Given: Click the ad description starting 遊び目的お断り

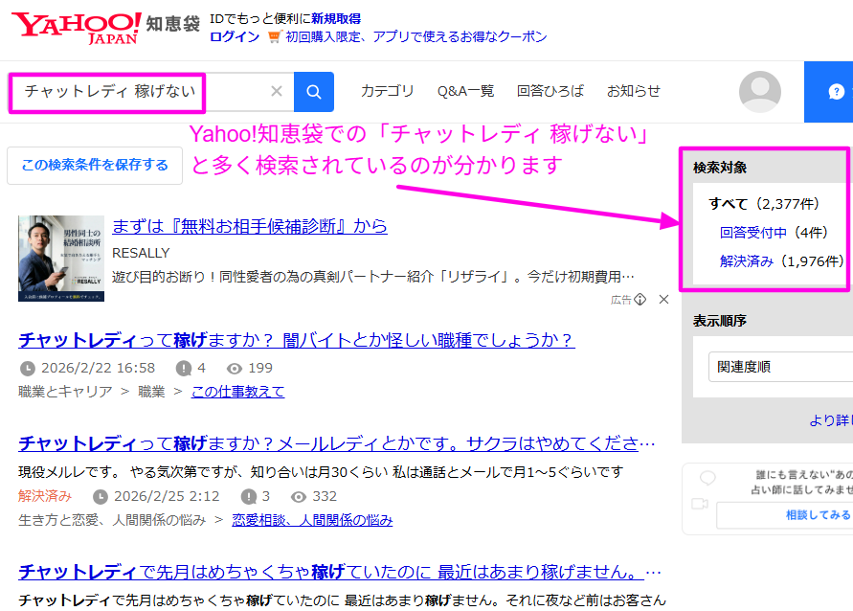Looking at the screenshot, I should (x=373, y=277).
